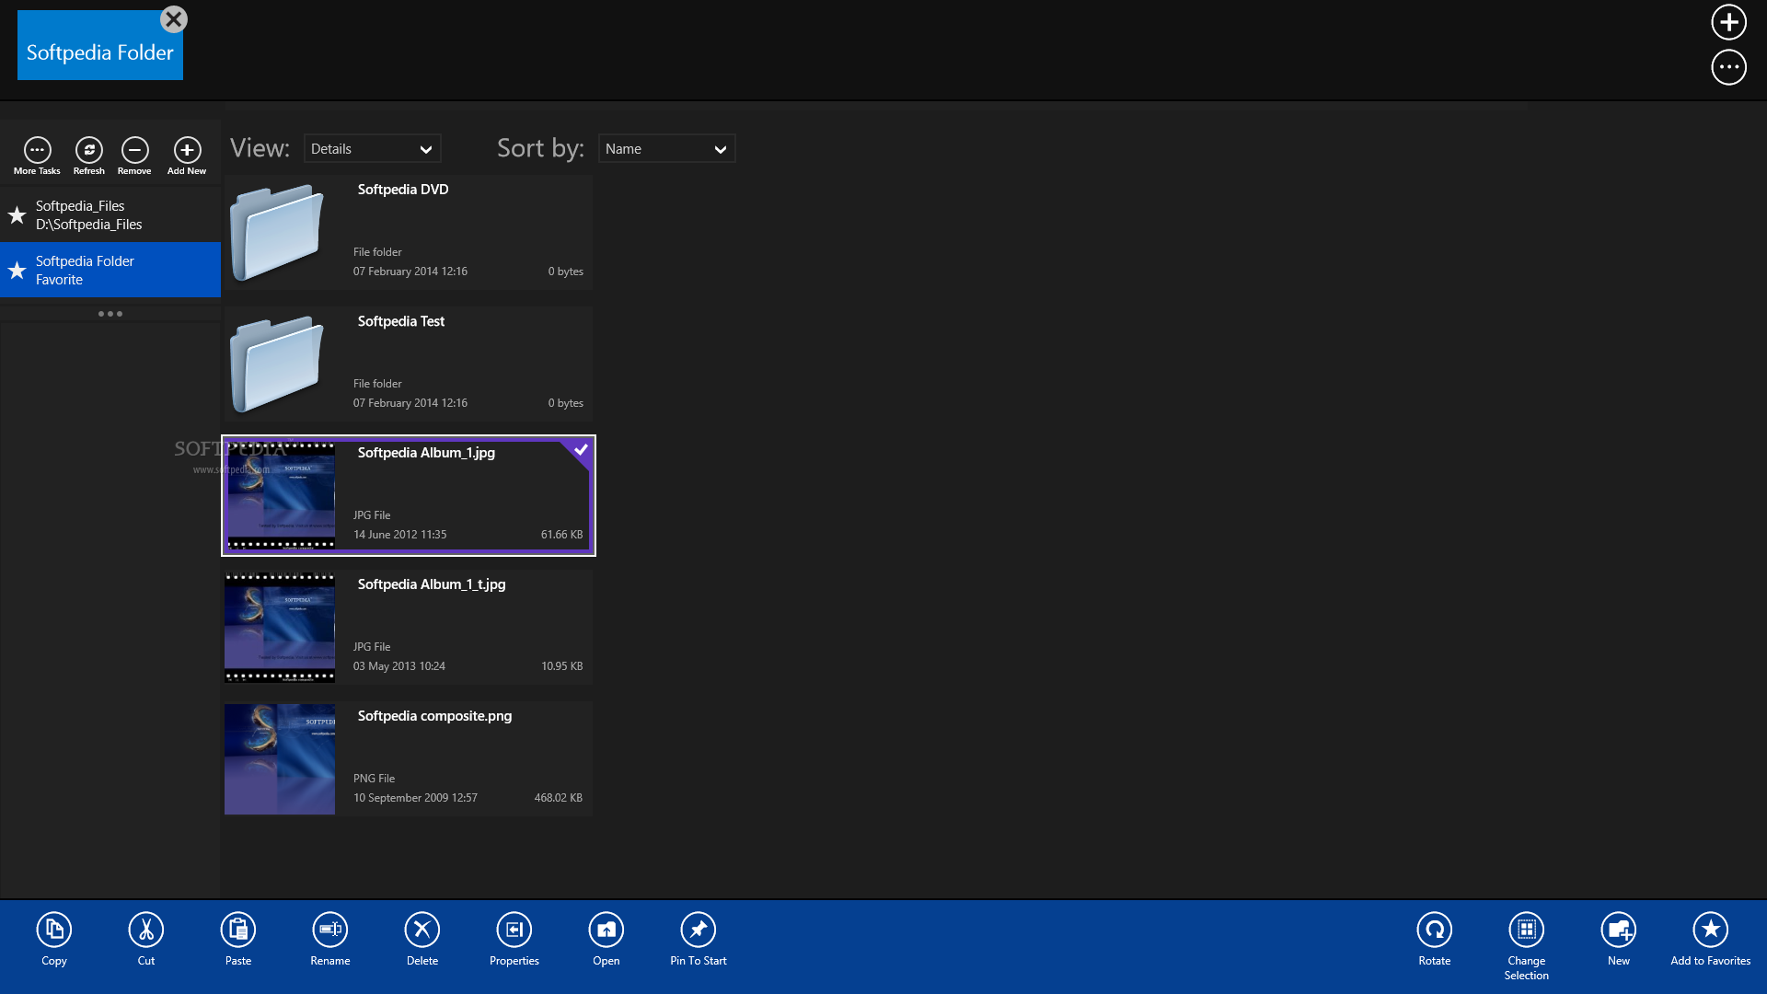Click the 14 June 2012 11:35 date

click(x=400, y=535)
